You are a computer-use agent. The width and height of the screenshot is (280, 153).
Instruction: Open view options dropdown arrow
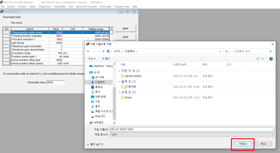tap(263, 59)
